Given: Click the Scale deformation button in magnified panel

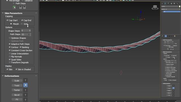Looking at the screenshot, I should tap(17, 80).
